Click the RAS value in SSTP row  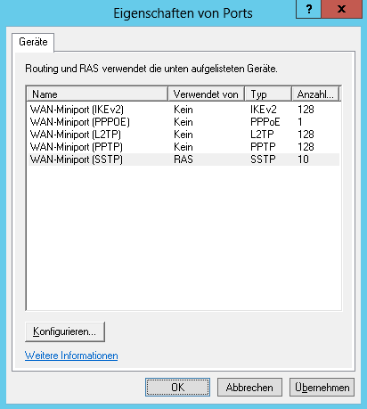pos(183,160)
